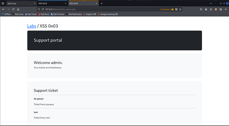Click the Support ticket heading
Viewport: 229px width, 126px height.
(46, 90)
